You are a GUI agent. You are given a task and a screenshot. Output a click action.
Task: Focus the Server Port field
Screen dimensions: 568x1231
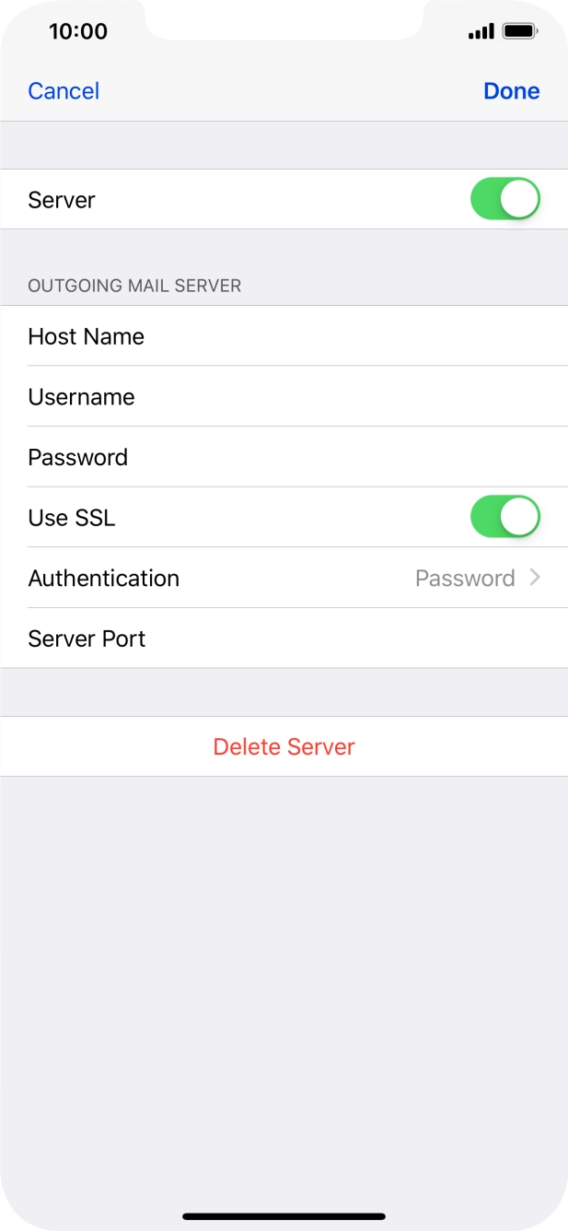click(284, 639)
